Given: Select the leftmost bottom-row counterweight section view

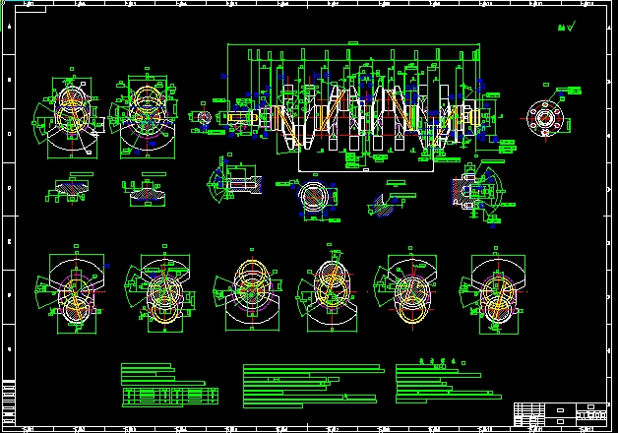Looking at the screenshot, I should point(75,290).
